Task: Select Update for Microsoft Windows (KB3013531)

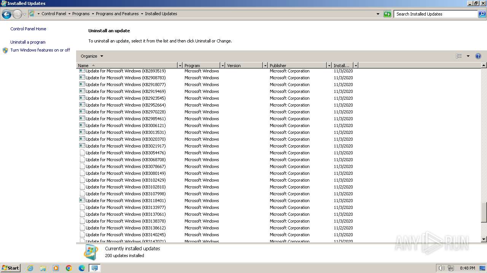Action: tap(126, 132)
